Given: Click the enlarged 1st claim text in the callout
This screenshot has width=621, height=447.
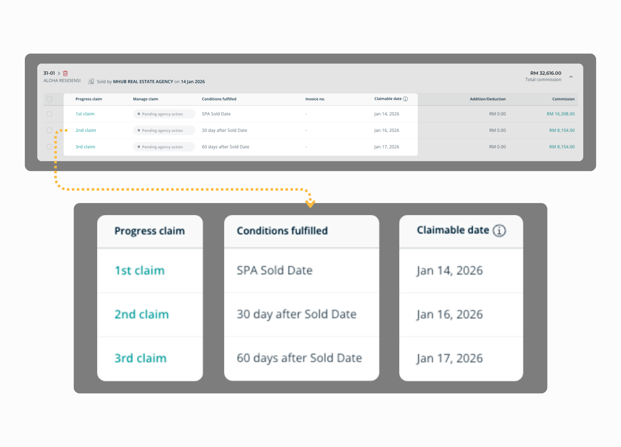Looking at the screenshot, I should click(140, 270).
